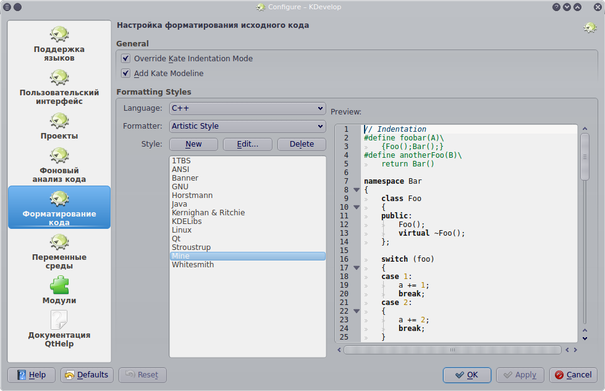The height and width of the screenshot is (391, 605).
Task: Open Проекты settings icon
Action: point(59,121)
